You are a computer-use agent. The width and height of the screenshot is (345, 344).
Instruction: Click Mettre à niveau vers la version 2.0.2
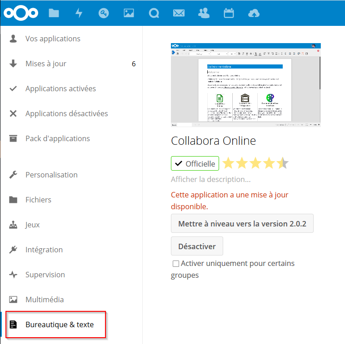click(242, 223)
